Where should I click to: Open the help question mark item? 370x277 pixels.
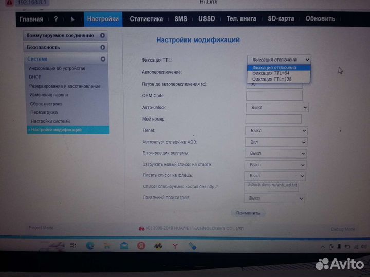tap(56, 19)
